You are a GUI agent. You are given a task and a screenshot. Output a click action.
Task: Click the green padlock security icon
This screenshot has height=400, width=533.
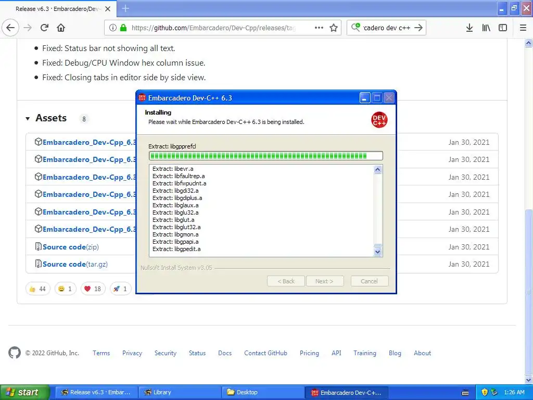[123, 28]
